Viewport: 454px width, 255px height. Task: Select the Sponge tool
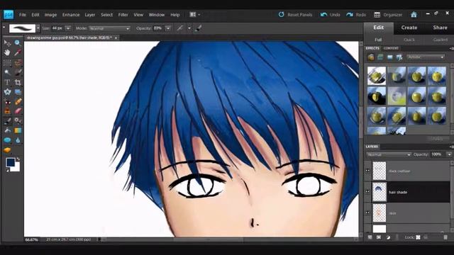[x=7, y=150]
